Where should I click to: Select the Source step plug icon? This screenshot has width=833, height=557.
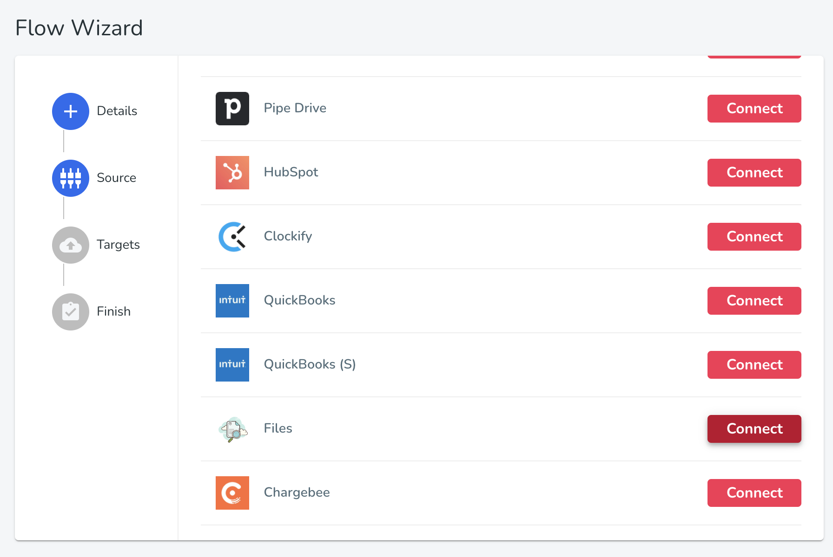pyautogui.click(x=71, y=178)
